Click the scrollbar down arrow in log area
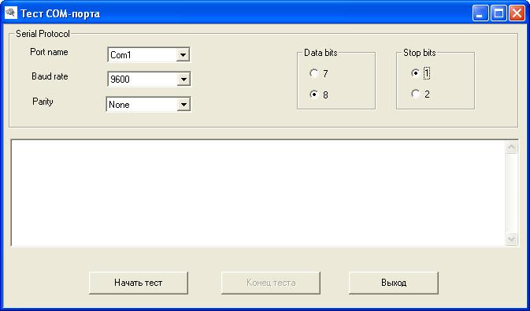Image resolution: width=530 pixels, height=311 pixels. click(511, 239)
